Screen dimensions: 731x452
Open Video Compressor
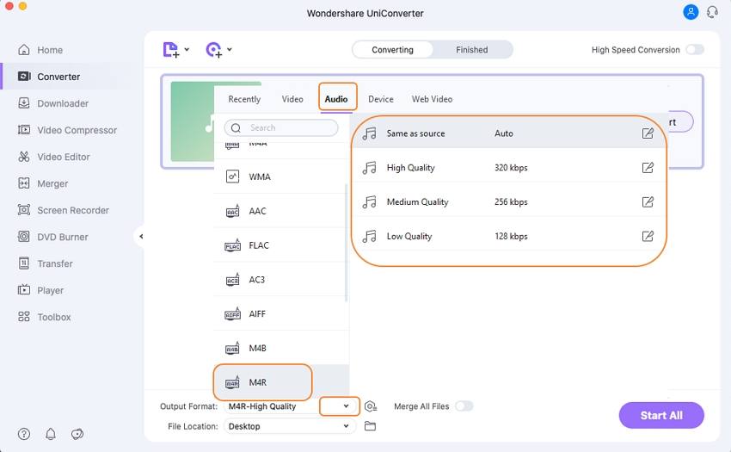[67, 130]
